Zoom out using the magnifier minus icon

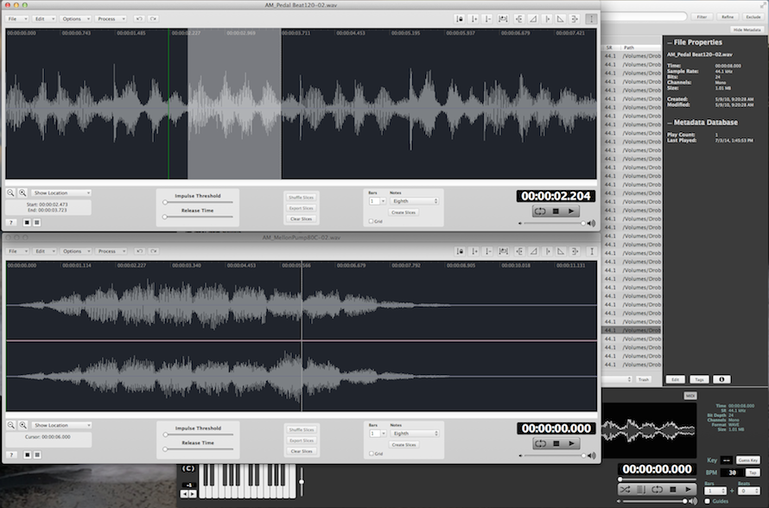[11, 194]
